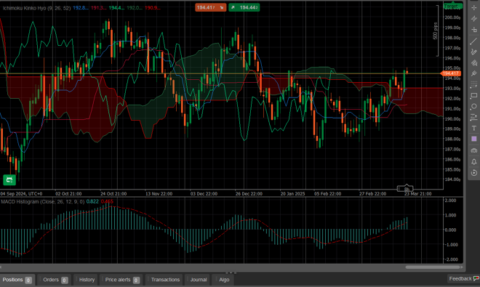Viewport: 480px width, 287px height.
Task: Open the Price alerts tab
Action: coord(122,280)
